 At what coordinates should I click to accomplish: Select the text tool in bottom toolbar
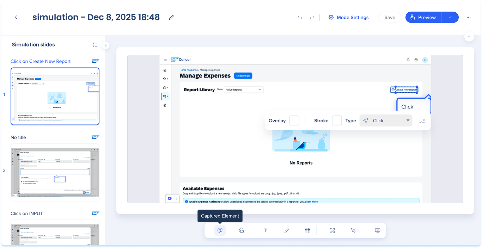tap(265, 230)
